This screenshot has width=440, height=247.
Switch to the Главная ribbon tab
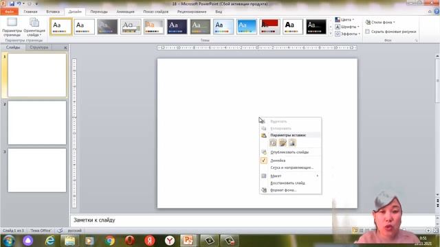30,12
